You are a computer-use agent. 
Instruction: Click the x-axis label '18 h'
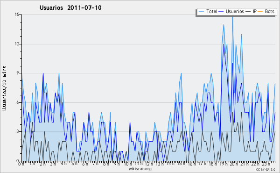click(x=213, y=164)
